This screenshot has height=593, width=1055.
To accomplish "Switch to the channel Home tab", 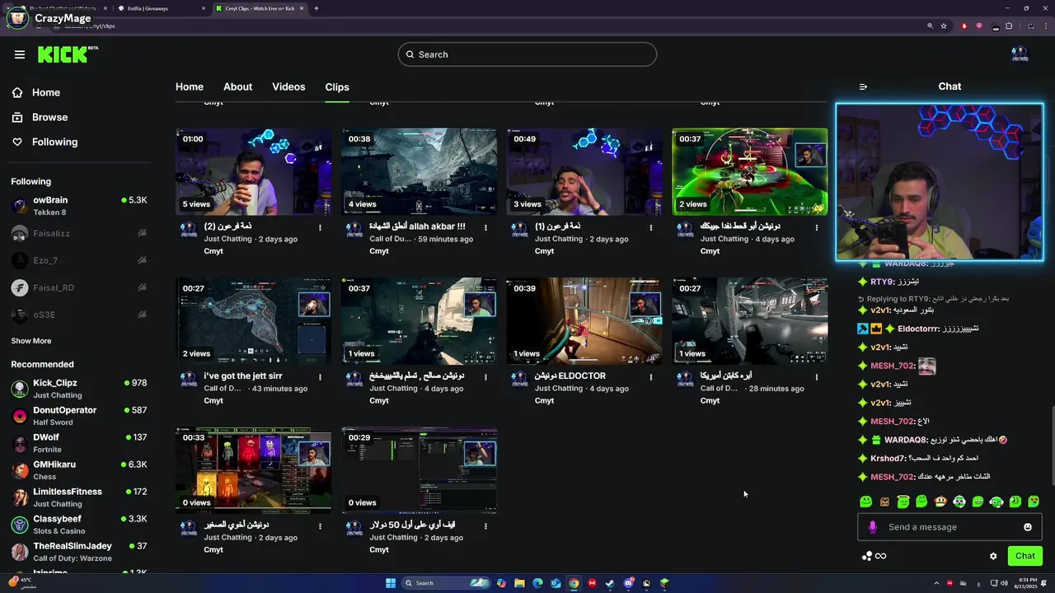I will coord(190,87).
